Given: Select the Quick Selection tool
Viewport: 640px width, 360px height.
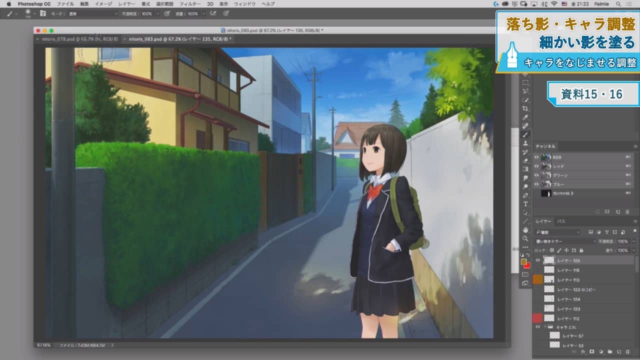Looking at the screenshot, I should (x=525, y=100).
